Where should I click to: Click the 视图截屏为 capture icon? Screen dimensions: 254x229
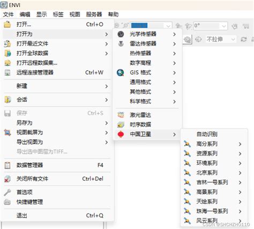(x=8, y=132)
